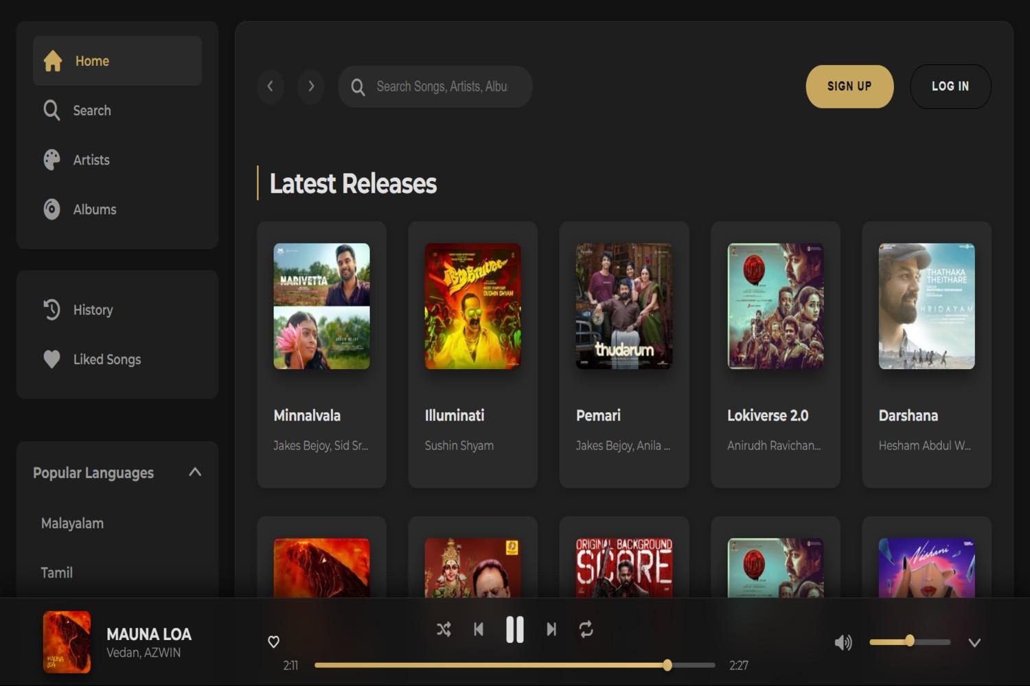1030x686 pixels.
Task: Pause the current song
Action: click(x=515, y=629)
